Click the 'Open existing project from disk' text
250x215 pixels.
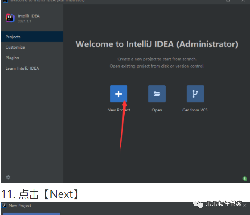[x=157, y=66]
